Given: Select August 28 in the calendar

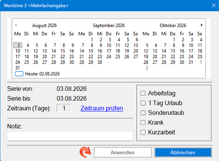Looking at the screenshot, I should pos(53,62).
